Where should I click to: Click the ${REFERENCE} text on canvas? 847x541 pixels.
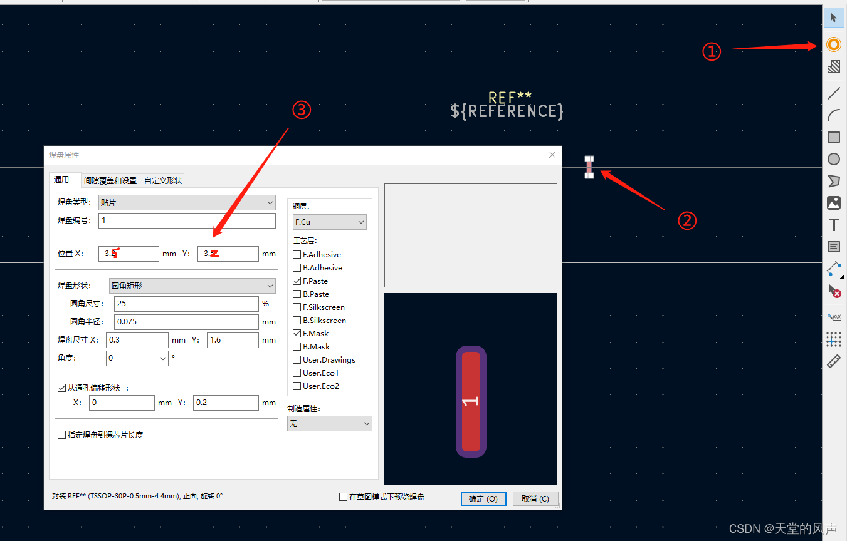coord(507,111)
